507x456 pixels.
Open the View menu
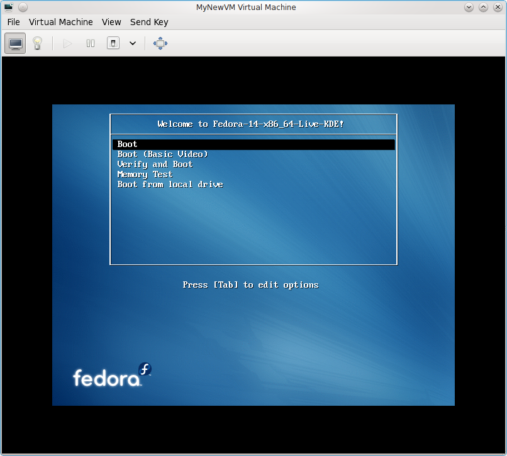111,22
